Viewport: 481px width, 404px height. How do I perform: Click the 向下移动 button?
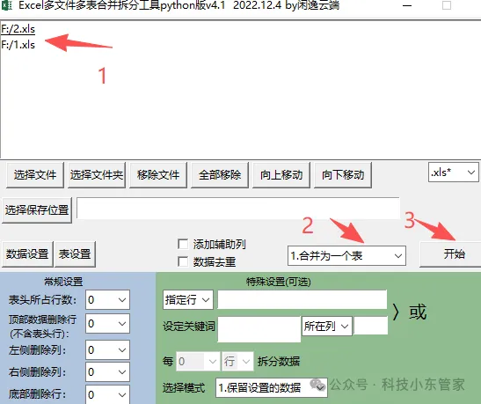[x=343, y=175]
